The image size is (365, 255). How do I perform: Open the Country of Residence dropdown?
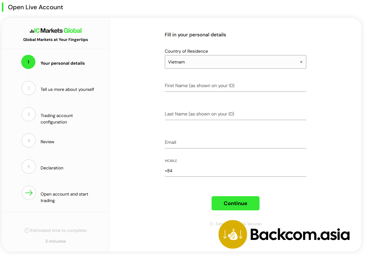[235, 62]
